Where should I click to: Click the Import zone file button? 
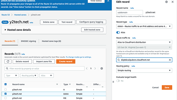pos(44,61)
